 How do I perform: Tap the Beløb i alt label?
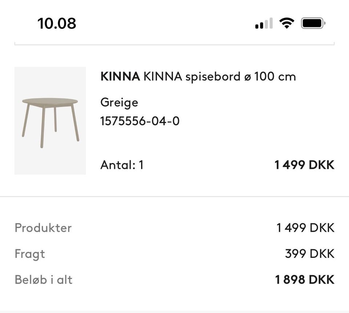point(44,280)
